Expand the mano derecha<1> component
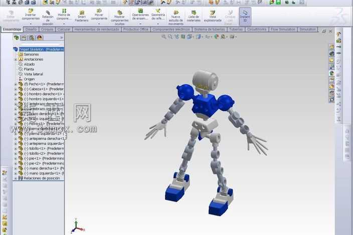 click(16, 168)
